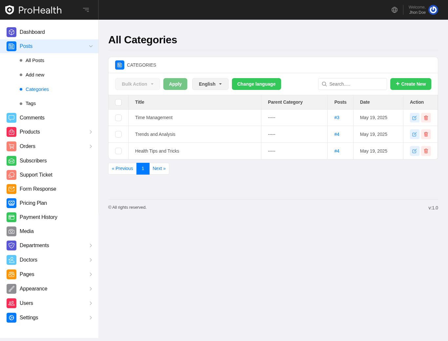
Task: Click the edit icon for Time Management
Action: point(414,118)
